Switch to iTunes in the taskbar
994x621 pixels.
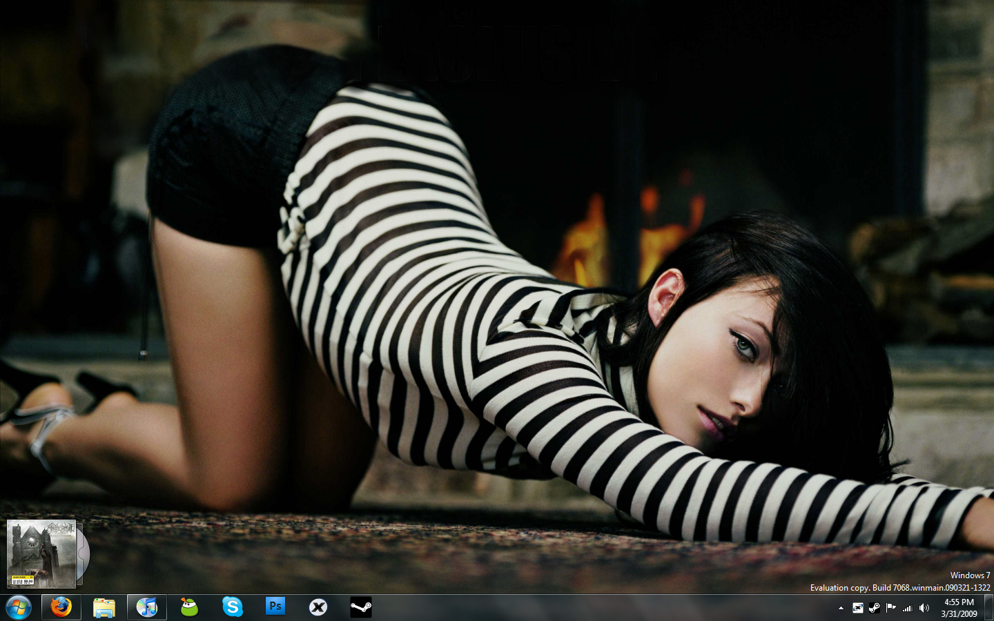(x=146, y=607)
